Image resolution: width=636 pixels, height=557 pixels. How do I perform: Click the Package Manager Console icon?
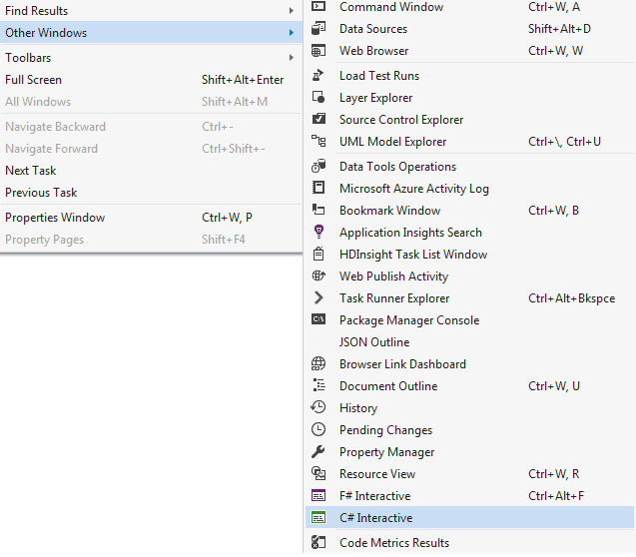[318, 319]
